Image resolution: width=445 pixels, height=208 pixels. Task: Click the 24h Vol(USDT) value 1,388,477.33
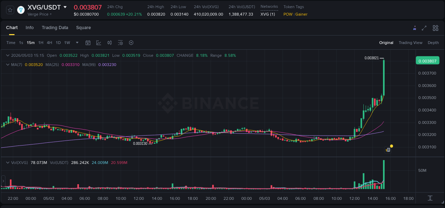click(x=241, y=14)
